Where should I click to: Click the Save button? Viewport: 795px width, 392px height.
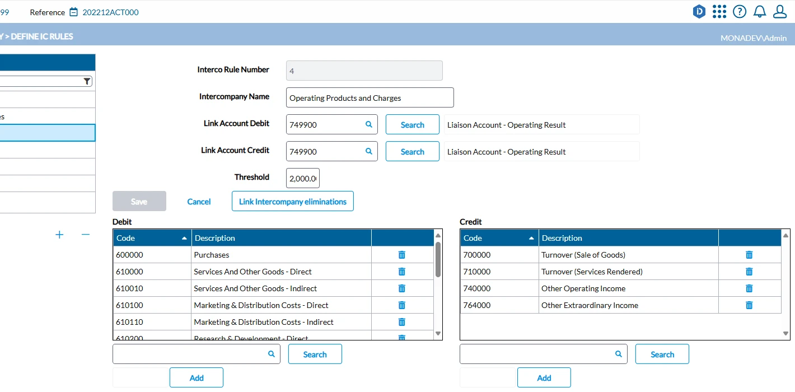pos(139,201)
